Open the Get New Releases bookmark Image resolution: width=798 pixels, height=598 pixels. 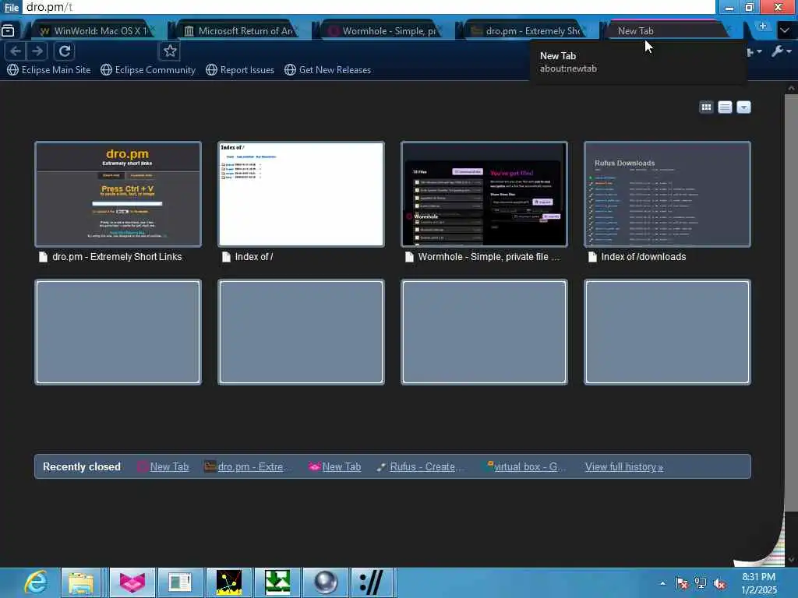tap(328, 69)
